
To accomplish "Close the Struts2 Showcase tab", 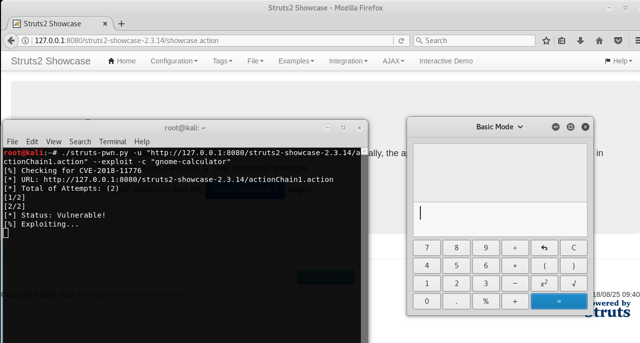I will click(x=106, y=24).
